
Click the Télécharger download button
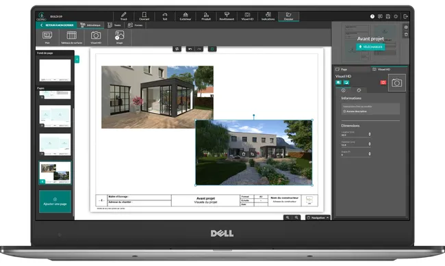coord(370,46)
